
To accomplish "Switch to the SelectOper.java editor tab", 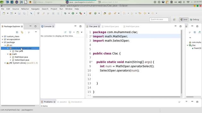I will point(110,26).
